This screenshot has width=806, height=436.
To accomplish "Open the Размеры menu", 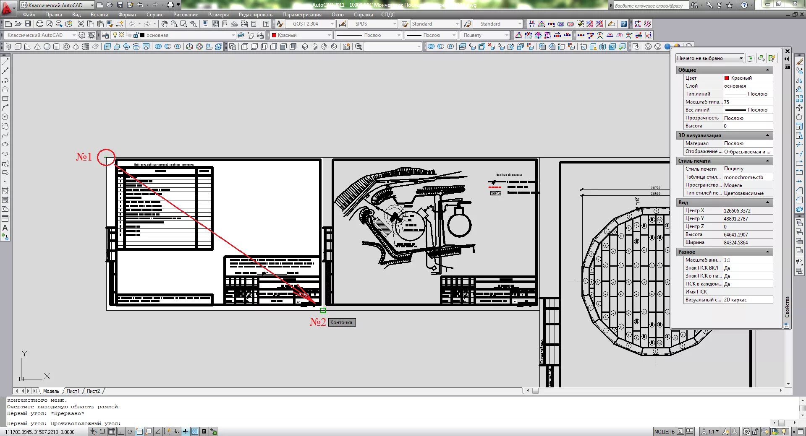I will pos(218,15).
